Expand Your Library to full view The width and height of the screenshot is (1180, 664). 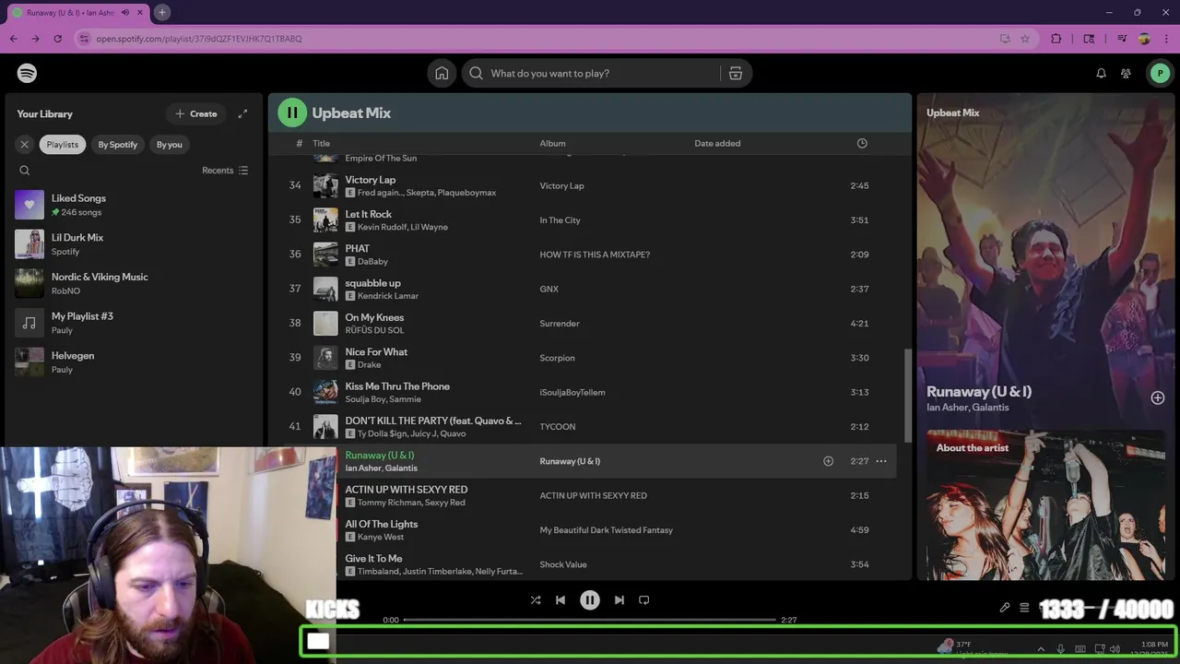click(242, 113)
